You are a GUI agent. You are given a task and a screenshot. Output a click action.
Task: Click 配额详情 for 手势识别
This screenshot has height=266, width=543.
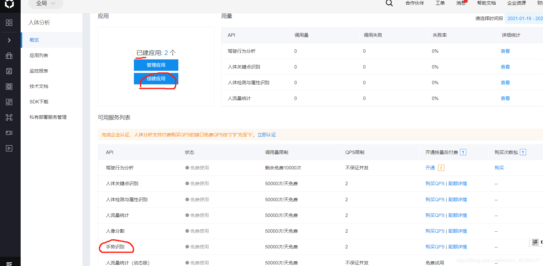[458, 247]
